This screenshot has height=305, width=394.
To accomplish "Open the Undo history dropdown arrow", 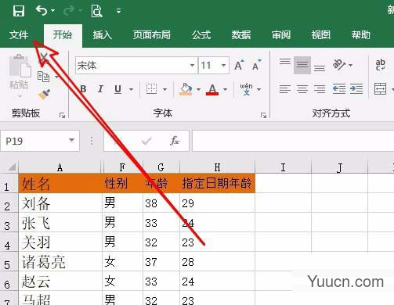I will tap(53, 11).
